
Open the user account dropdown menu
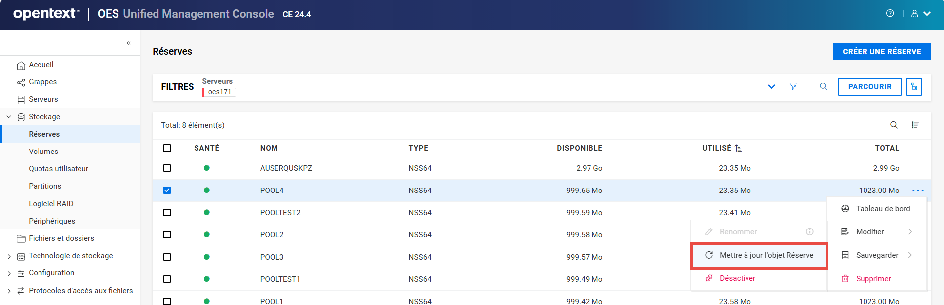click(921, 14)
